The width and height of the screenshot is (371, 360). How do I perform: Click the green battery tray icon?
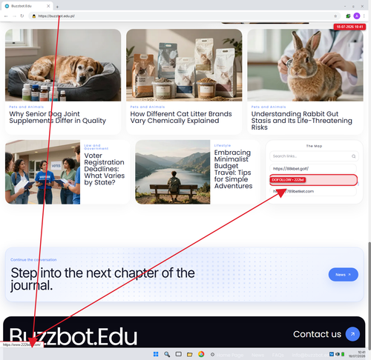pos(343,354)
